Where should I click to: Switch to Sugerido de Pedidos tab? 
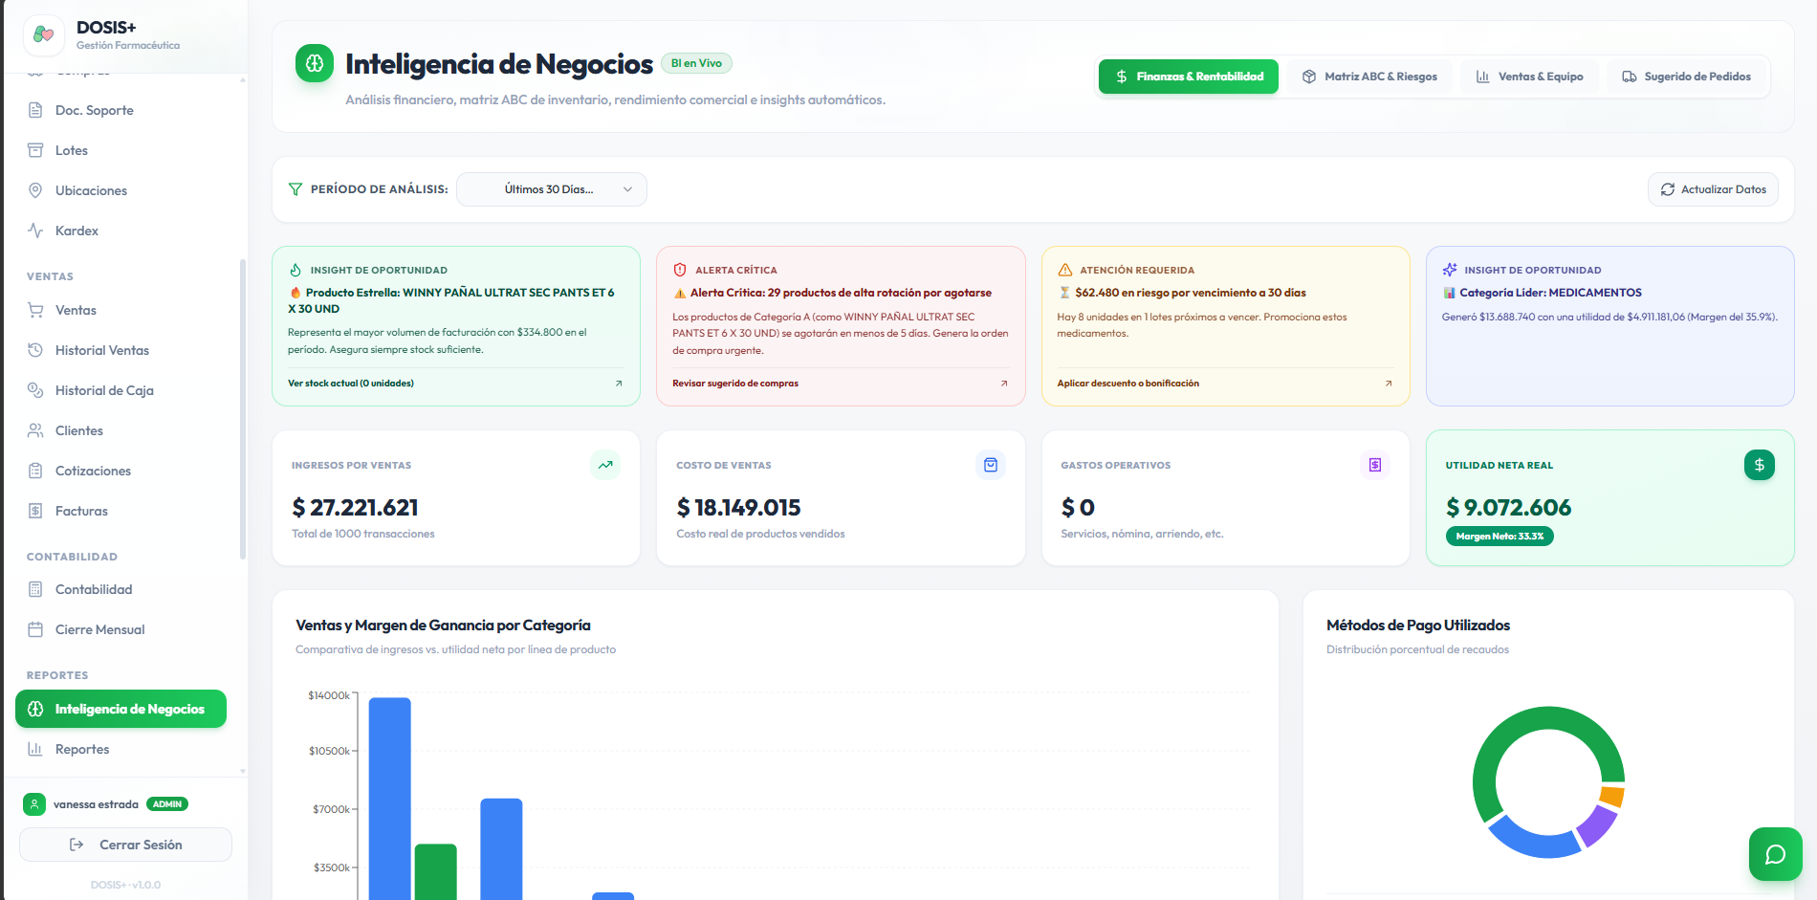[x=1686, y=77]
